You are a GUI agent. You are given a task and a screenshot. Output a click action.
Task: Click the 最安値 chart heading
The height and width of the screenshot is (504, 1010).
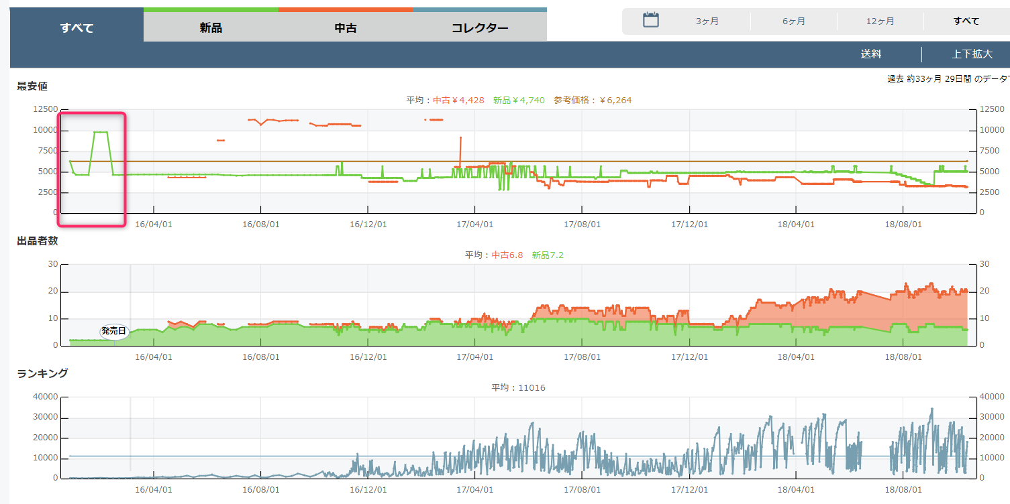click(x=32, y=86)
